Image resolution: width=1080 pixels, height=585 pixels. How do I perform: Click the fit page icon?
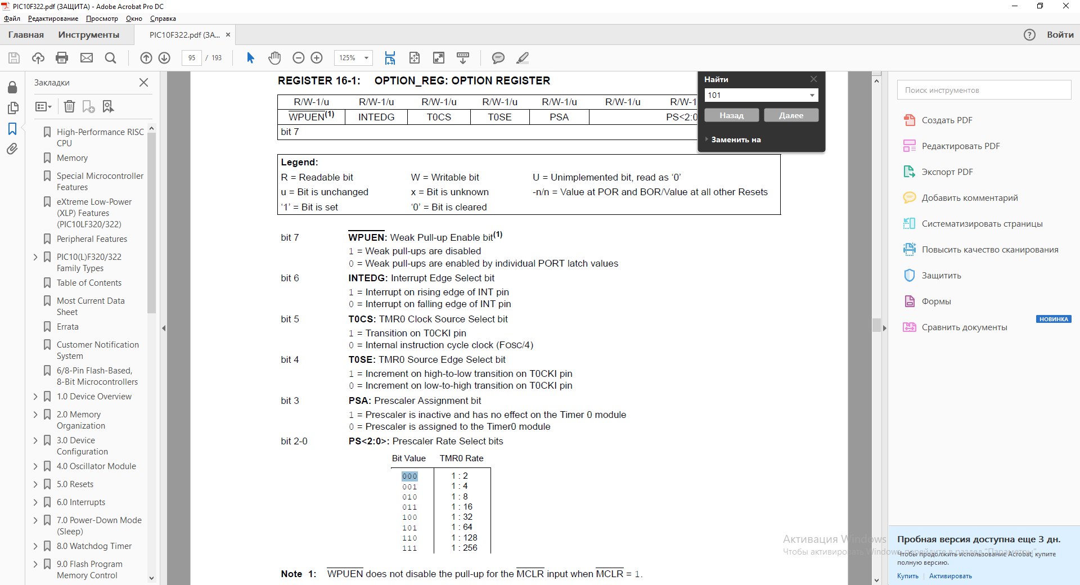(415, 58)
